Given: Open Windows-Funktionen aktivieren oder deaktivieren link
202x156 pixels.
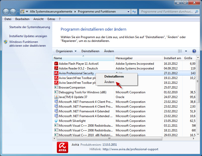Looking at the screenshot, I should pos(27,44).
